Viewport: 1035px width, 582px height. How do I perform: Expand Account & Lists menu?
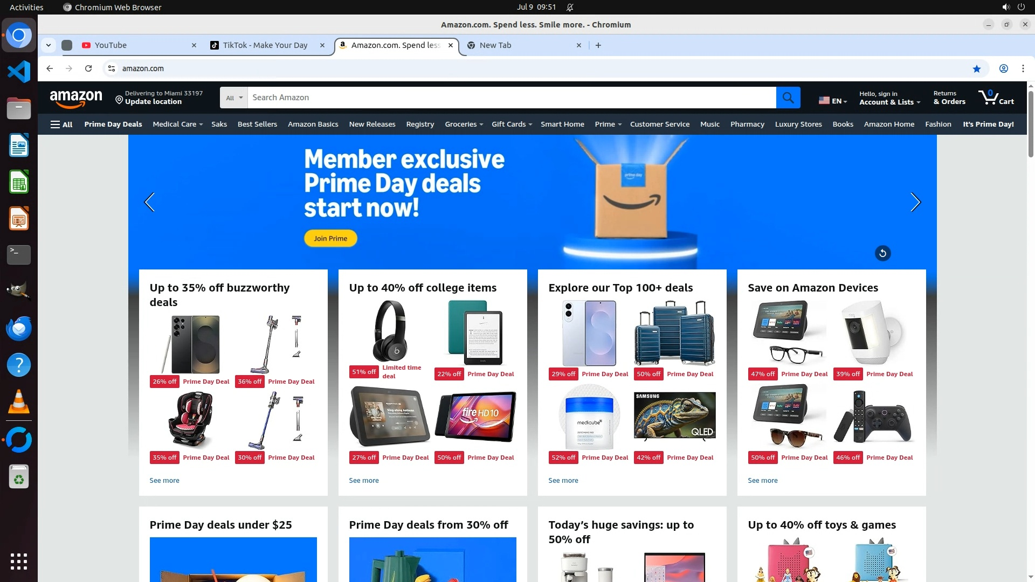[x=889, y=98]
